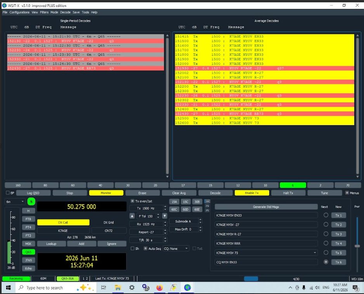The width and height of the screenshot is (364, 294).
Task: Adjust the Rx 1525 Hz spinner
Action: click(x=148, y=224)
